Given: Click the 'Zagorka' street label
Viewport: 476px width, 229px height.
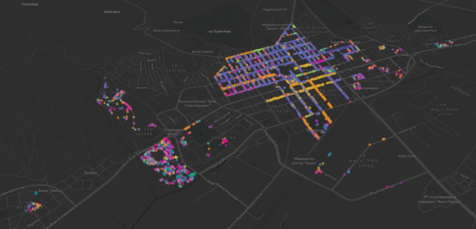Looking at the screenshot, I should click(x=33, y=223).
